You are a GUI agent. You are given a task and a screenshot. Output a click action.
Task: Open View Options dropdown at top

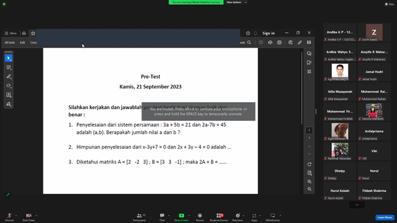tap(236, 2)
